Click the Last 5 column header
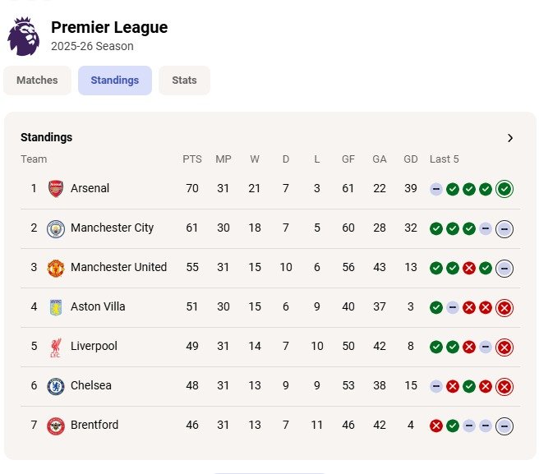Screen dimensions: 539x474 [x=445, y=159]
